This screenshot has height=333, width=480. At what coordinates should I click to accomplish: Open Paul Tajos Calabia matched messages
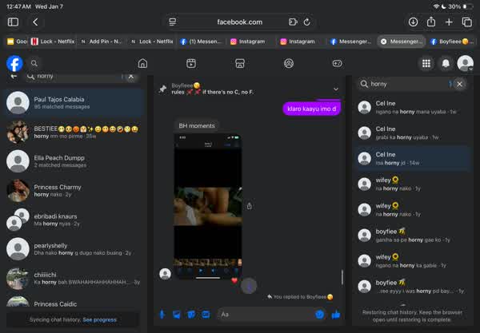click(x=72, y=102)
